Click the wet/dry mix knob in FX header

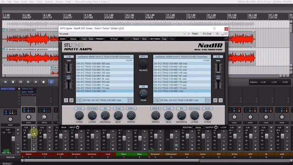pyautogui.click(x=222, y=34)
